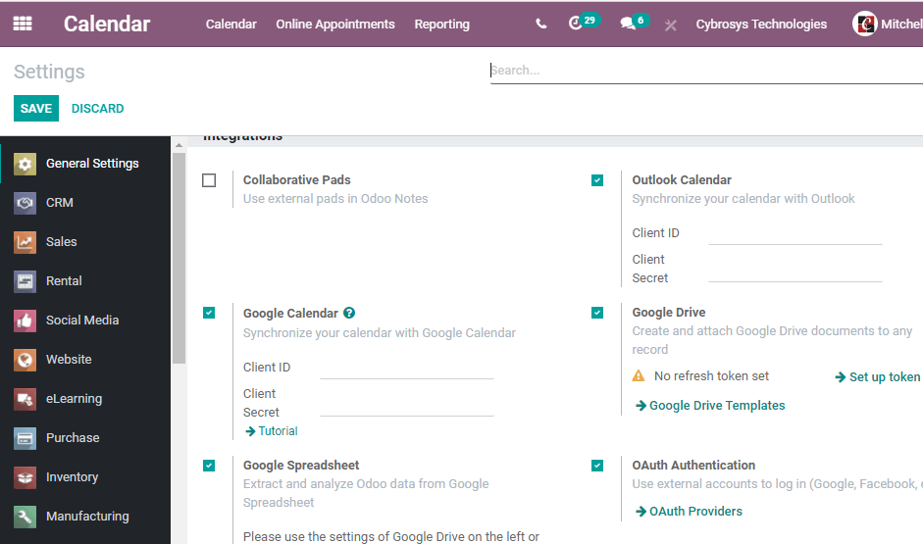Open the Calendar menu item
Image resolution: width=923 pixels, height=544 pixels.
coord(231,25)
